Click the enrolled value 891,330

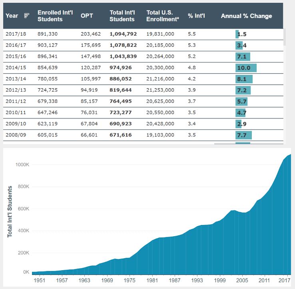coord(48,34)
